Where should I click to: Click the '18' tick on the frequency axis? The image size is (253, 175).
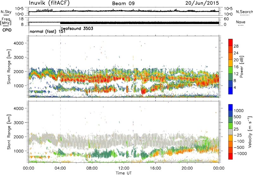(x=21, y=19)
